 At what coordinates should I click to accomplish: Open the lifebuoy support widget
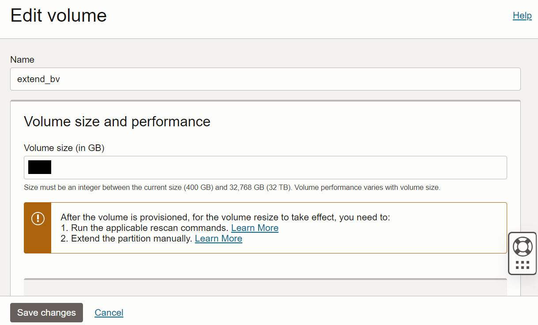(x=523, y=246)
